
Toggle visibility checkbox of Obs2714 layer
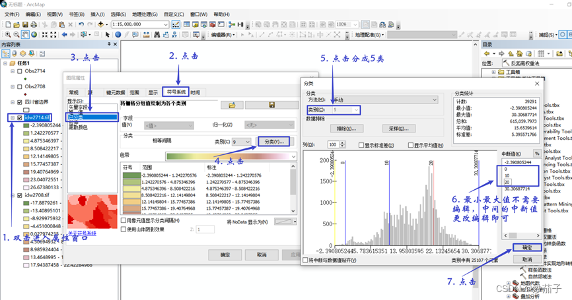pyautogui.click(x=20, y=71)
